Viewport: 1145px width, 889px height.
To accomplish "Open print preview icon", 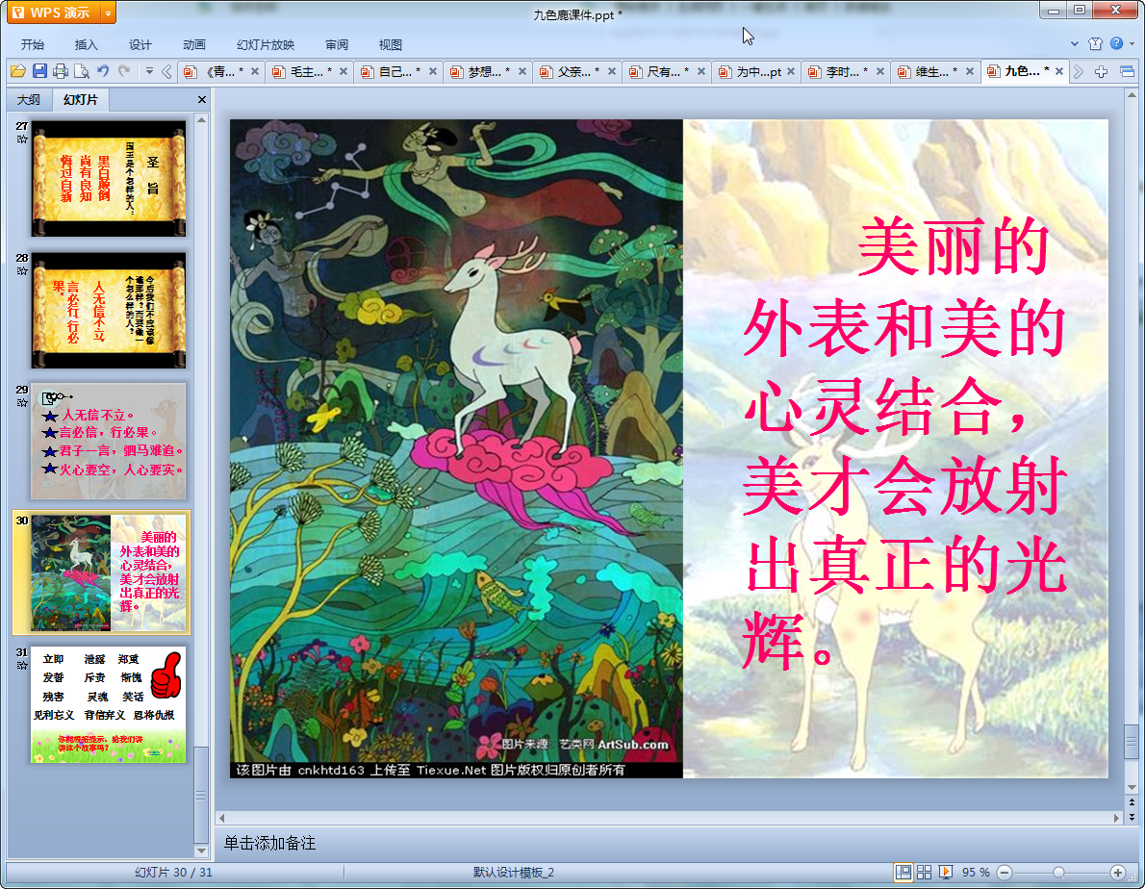I will [x=82, y=71].
